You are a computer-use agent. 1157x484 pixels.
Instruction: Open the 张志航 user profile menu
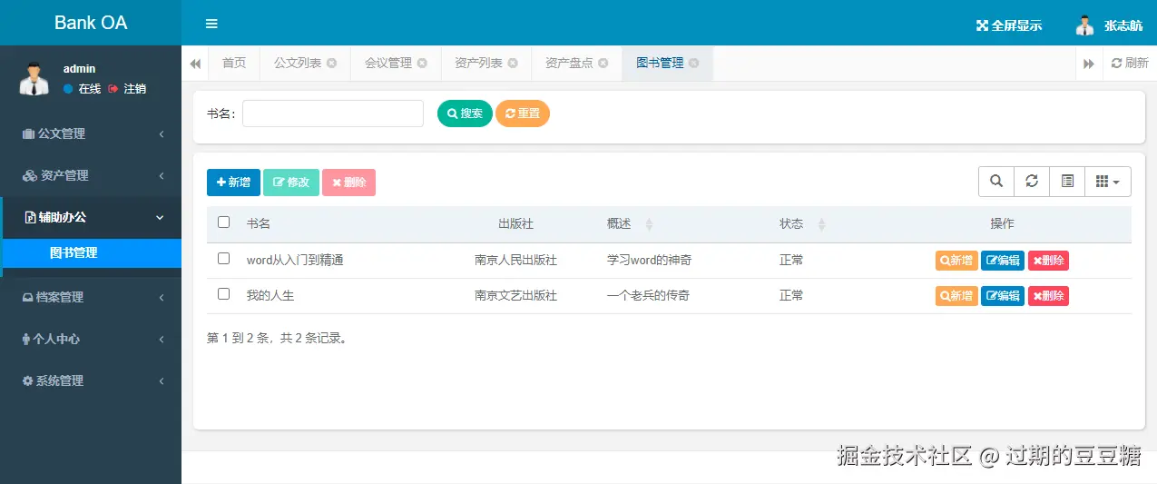pyautogui.click(x=1109, y=25)
